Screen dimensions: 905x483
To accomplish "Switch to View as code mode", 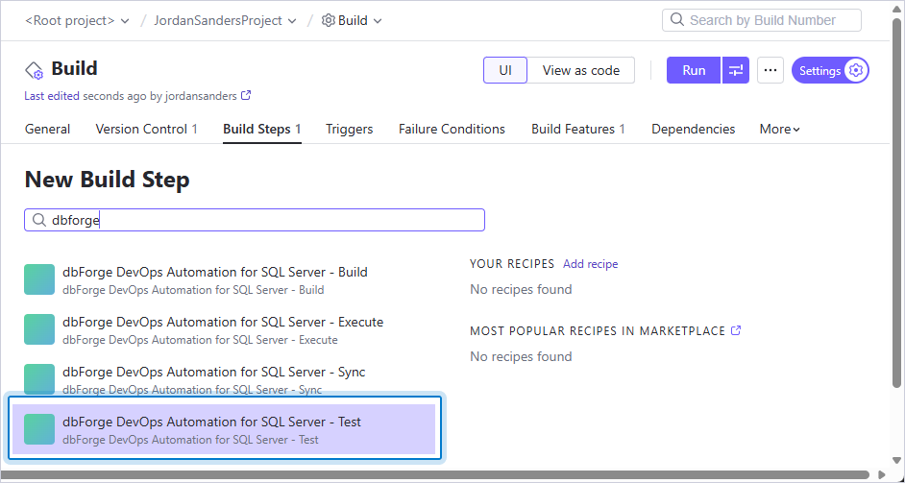I will (580, 70).
